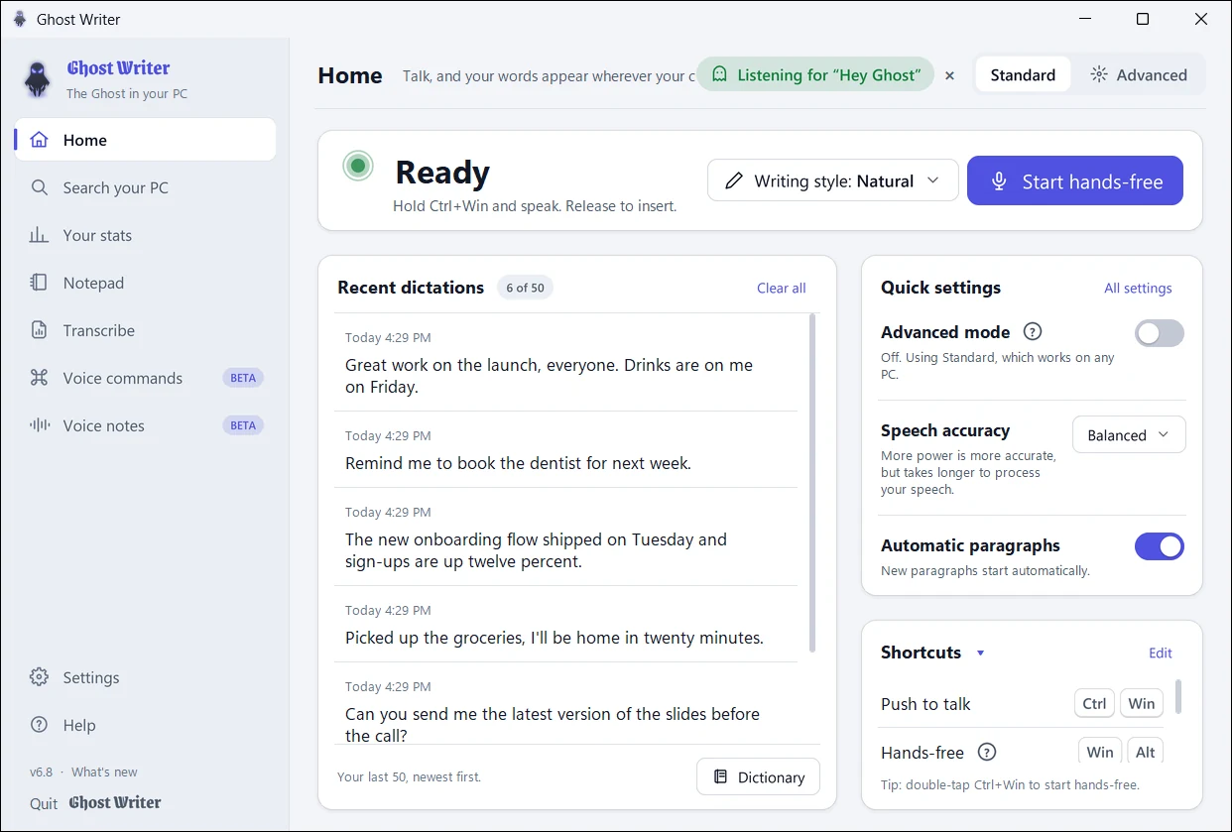
Task: Open Voice notes in the sidebar
Action: (145, 425)
